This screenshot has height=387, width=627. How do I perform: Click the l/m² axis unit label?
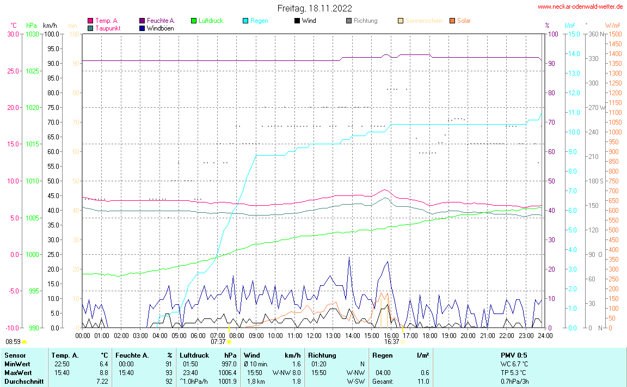point(570,26)
